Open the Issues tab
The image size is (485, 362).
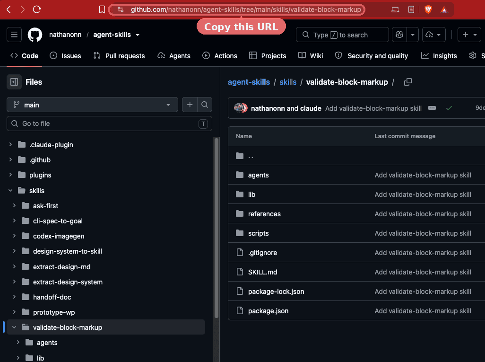(65, 56)
